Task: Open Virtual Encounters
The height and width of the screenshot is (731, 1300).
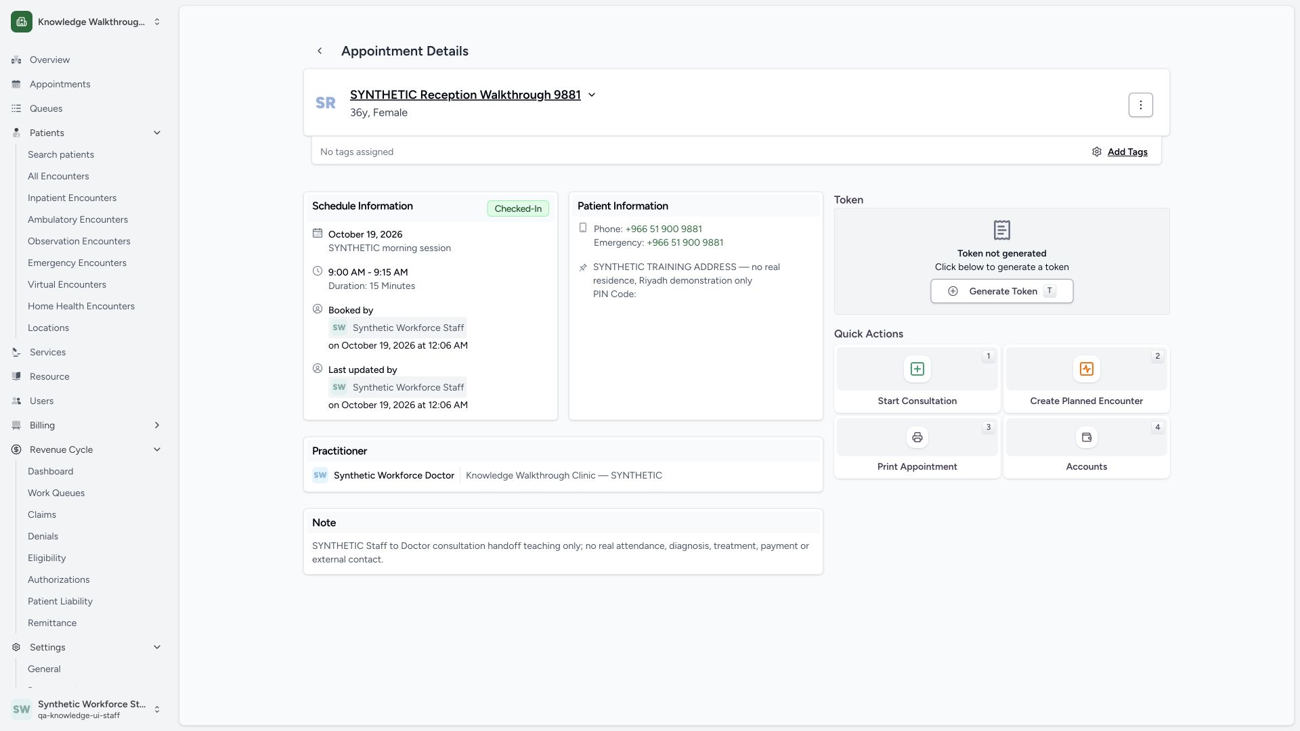Action: [x=67, y=284]
